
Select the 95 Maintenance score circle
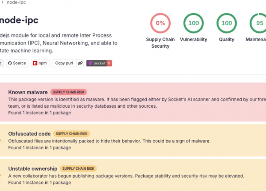tap(258, 23)
